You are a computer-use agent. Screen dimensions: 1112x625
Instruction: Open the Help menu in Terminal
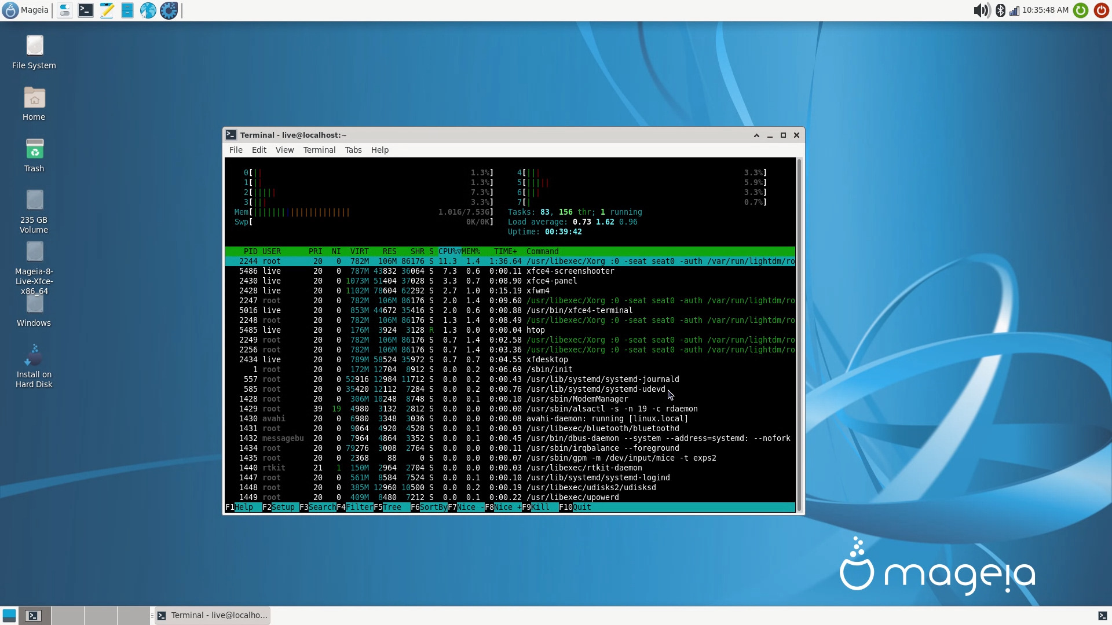tap(379, 149)
